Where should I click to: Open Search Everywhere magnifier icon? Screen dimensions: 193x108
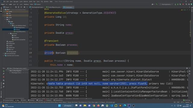(186, 4)
